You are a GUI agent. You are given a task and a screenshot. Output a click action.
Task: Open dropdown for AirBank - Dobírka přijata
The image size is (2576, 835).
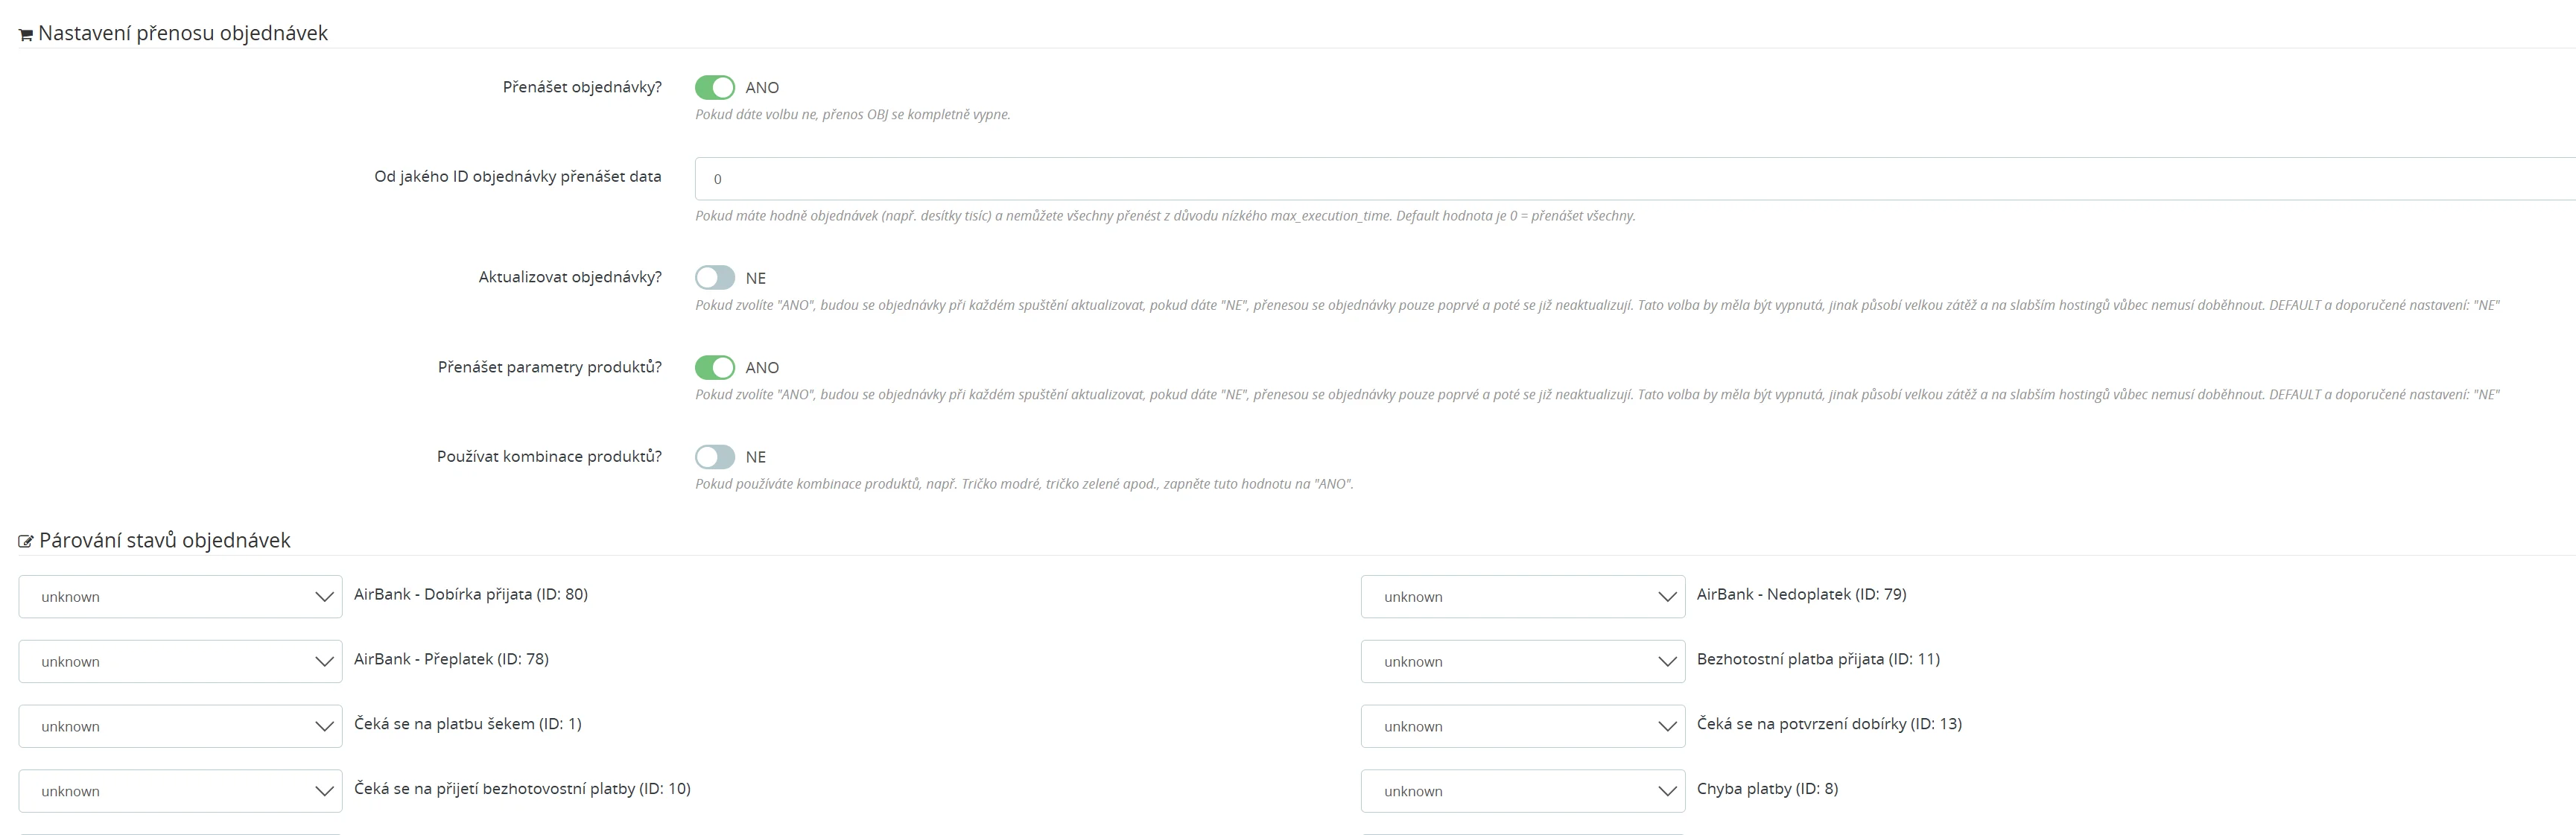(181, 597)
